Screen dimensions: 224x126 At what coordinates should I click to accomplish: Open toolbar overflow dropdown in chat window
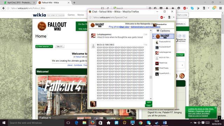coord(174,17)
